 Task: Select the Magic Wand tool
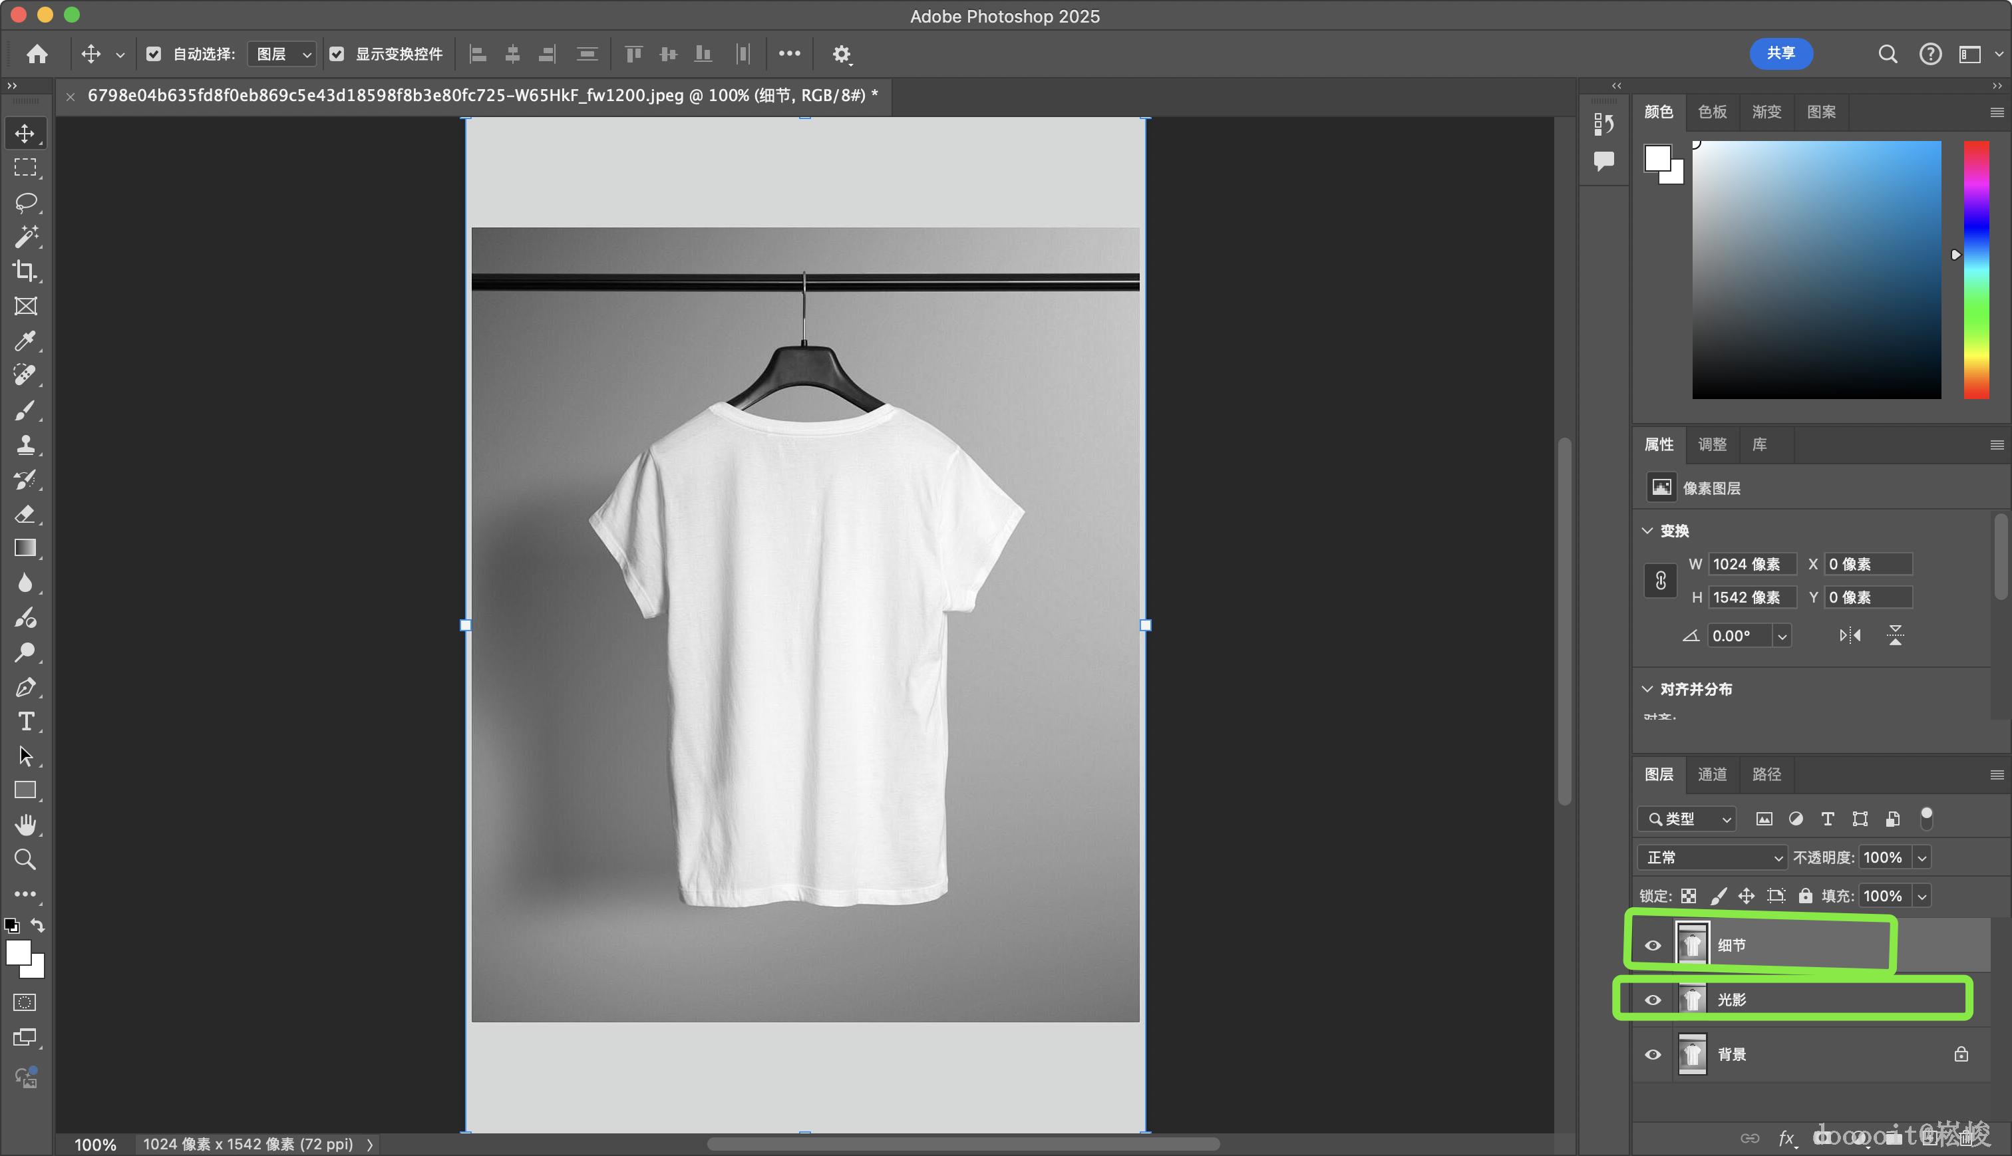(x=25, y=236)
